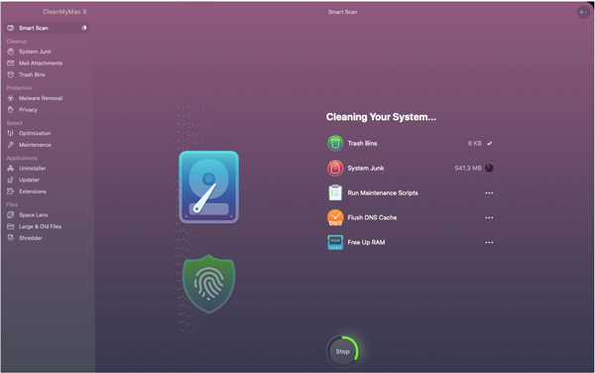Click the '541.3 MB' System Junk size
Screen dimensions: 595x373
[468, 168]
